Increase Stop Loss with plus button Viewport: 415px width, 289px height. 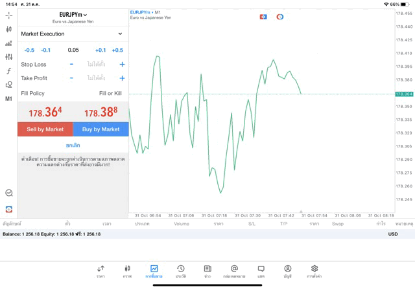pos(122,64)
